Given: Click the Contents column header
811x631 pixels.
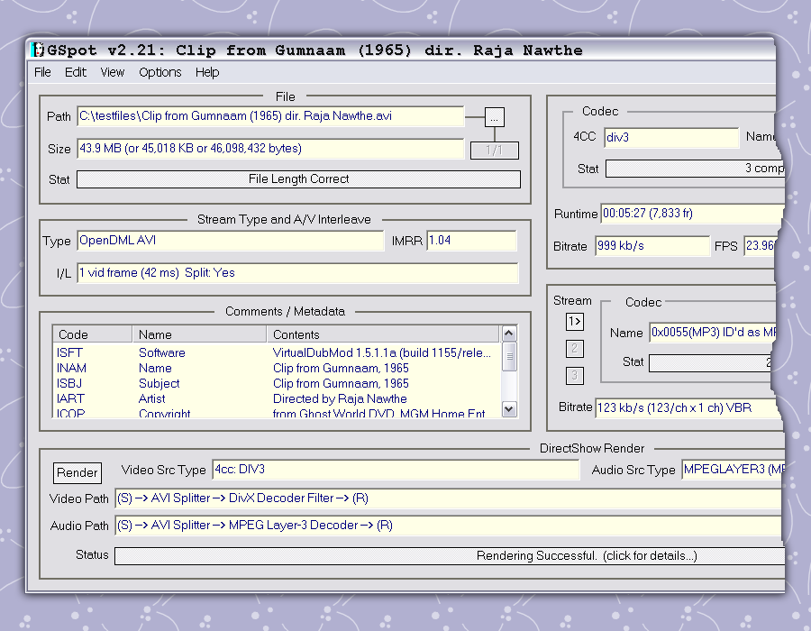Looking at the screenshot, I should click(383, 334).
